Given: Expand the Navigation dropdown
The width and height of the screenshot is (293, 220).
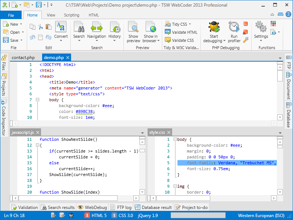Looking at the screenshot, I should 97,41.
